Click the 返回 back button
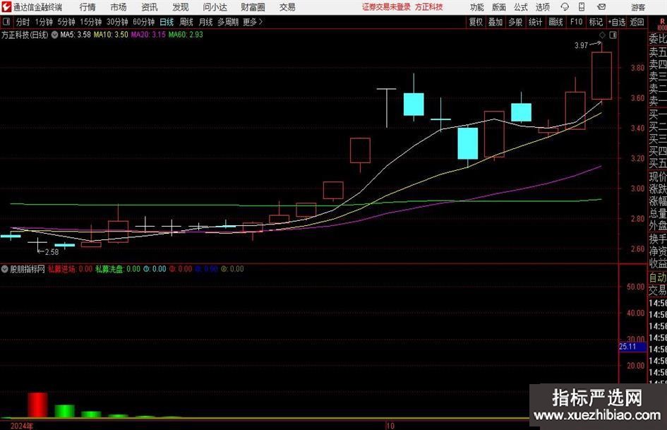The width and height of the screenshot is (667, 430). (637, 22)
